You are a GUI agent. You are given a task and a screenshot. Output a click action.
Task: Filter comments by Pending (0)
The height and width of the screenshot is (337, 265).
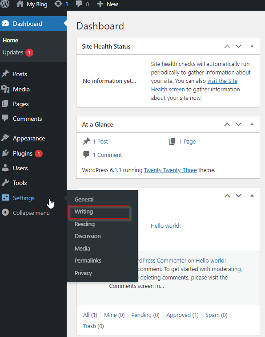click(145, 315)
